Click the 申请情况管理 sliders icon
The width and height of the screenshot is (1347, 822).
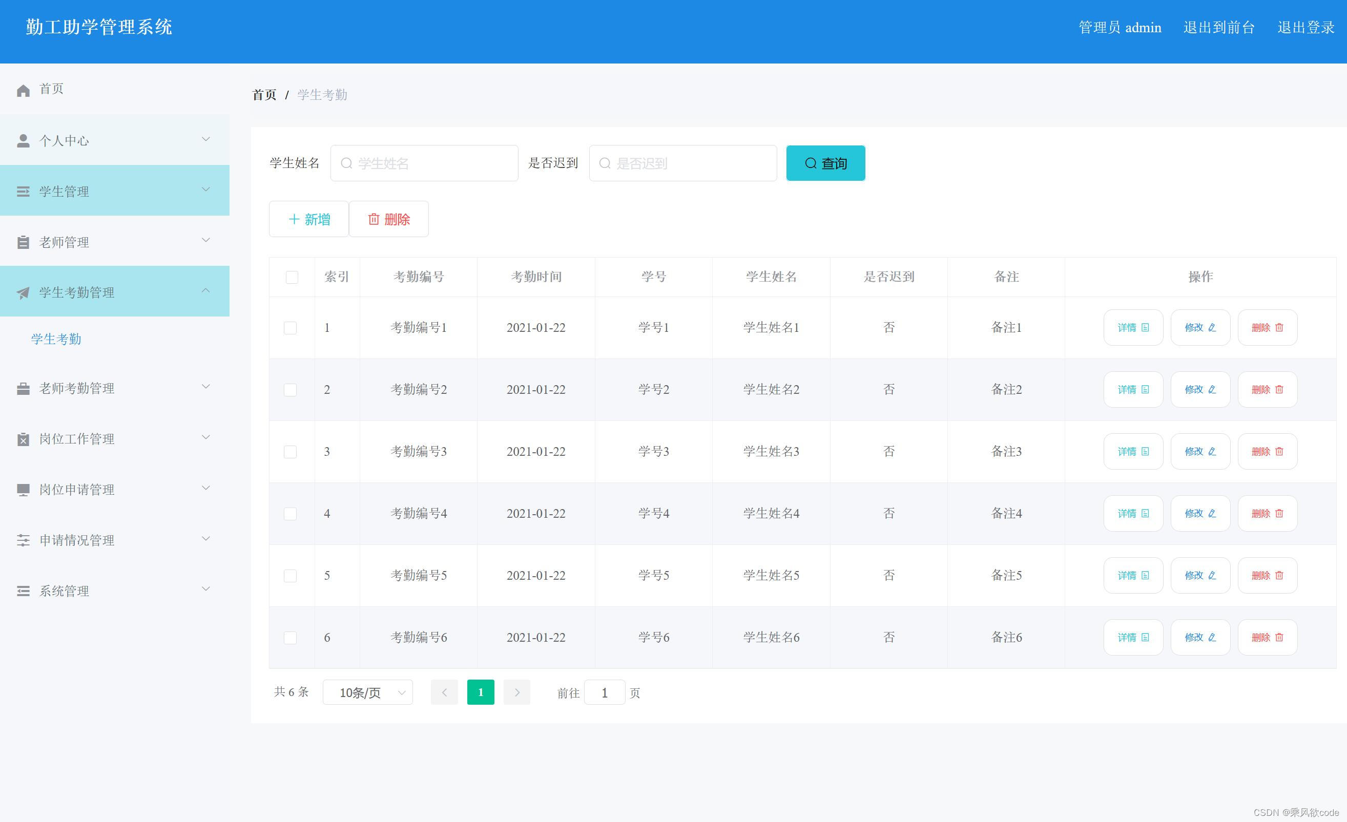pos(23,540)
